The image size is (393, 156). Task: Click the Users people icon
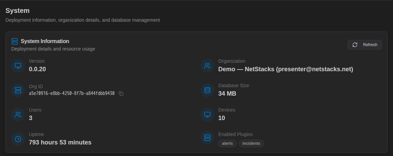tap(18, 115)
